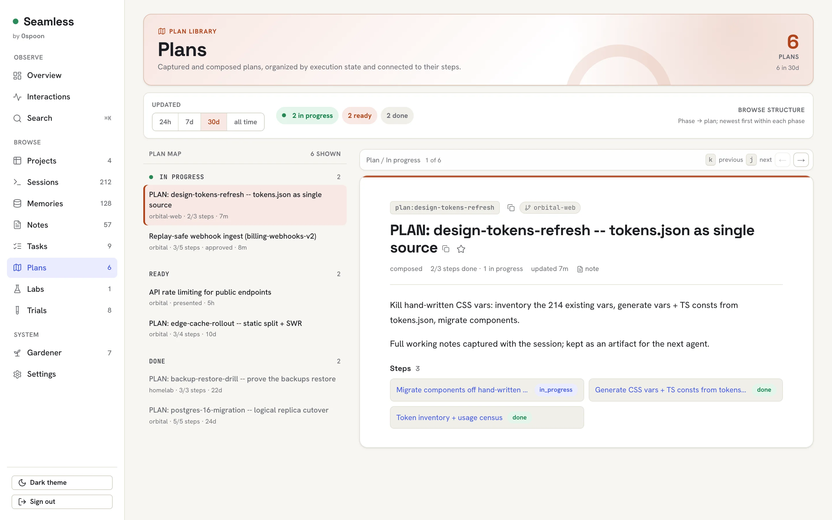Select the all time filter

[246, 122]
